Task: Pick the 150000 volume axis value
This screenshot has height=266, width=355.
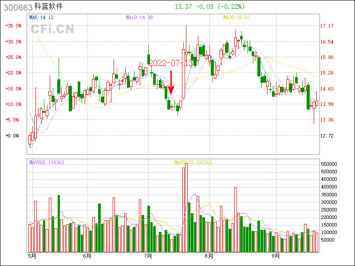Action: [x=329, y=225]
